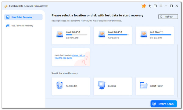Image resolution: width=183 pixels, height=110 pixels.
Task: Click the refresh arrow icon
Action: click(x=161, y=17)
